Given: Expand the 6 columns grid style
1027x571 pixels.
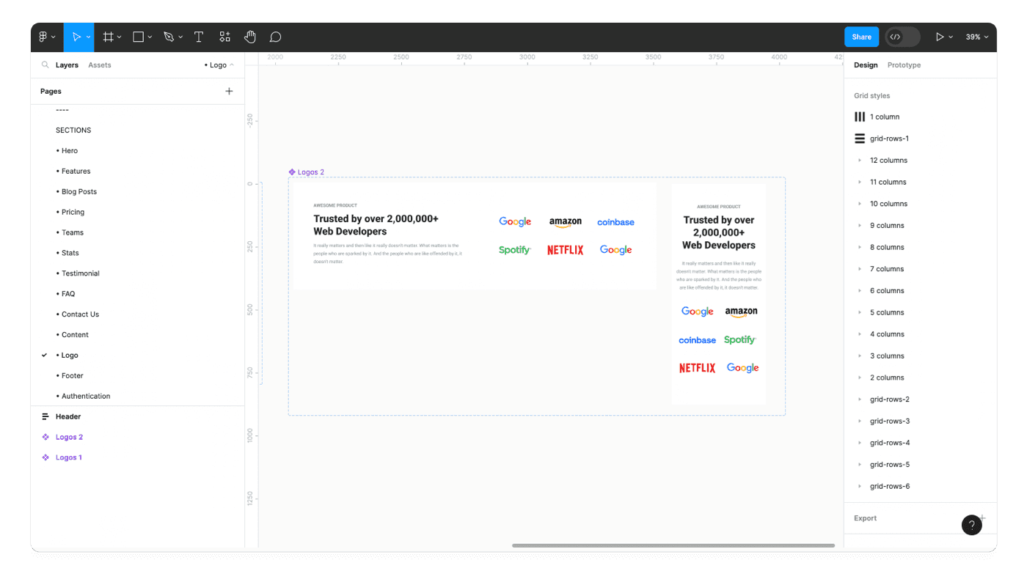Looking at the screenshot, I should point(860,291).
